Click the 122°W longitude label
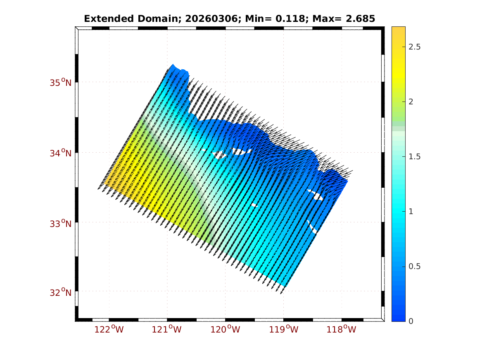Viewport: 482px width, 361px height. [x=109, y=329]
